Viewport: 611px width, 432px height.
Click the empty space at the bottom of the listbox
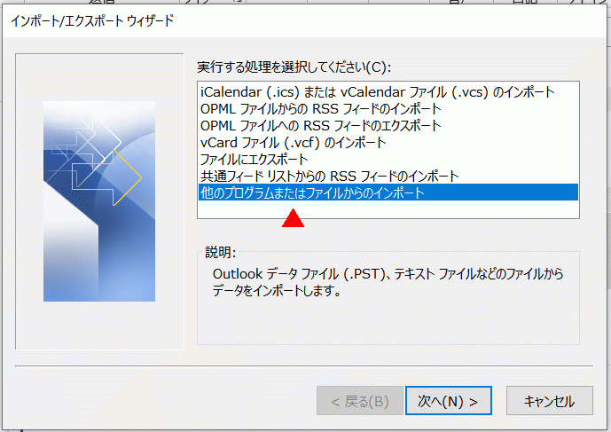(x=388, y=209)
